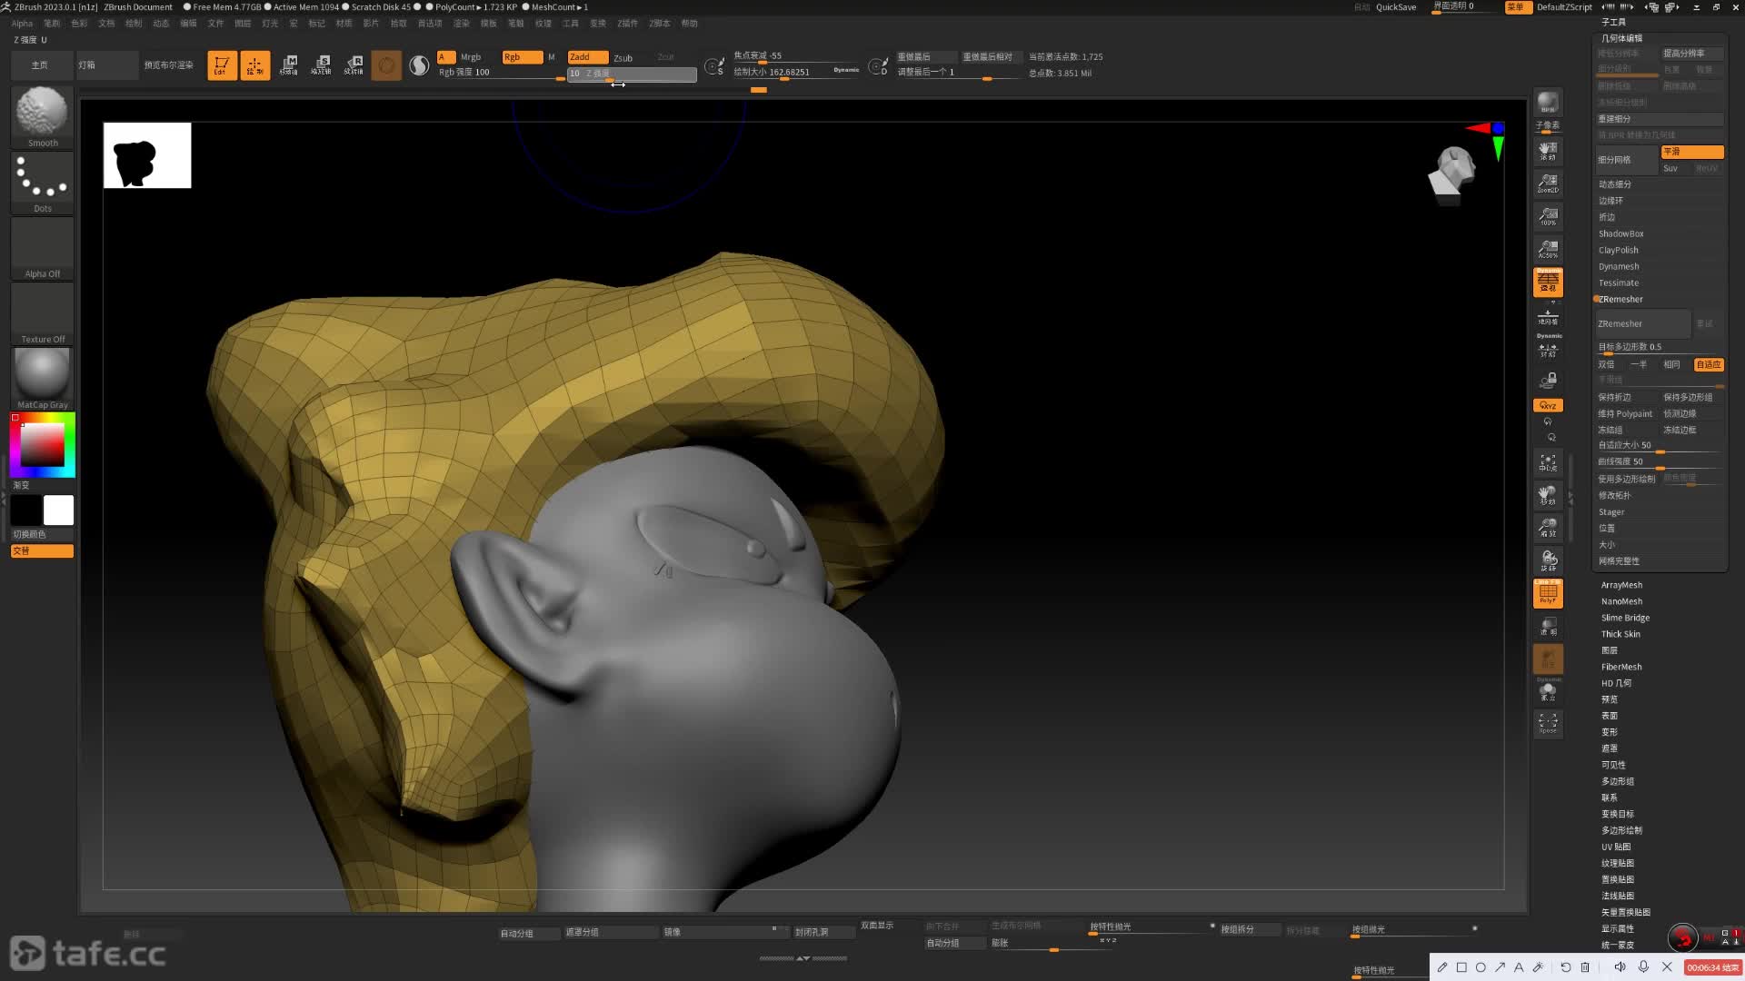Viewport: 1745px width, 981px height.
Task: Click the 一半 half option
Action: point(1639,365)
